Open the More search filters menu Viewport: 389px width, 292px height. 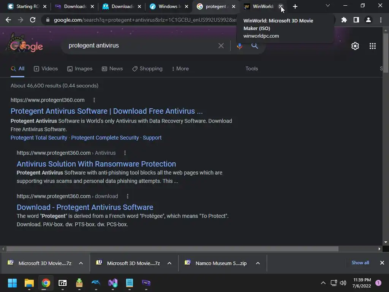(x=180, y=68)
